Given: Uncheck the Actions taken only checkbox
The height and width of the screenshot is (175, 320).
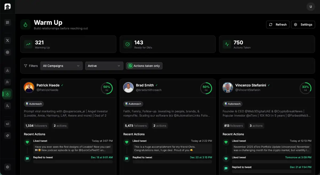Looking at the screenshot, I should pyautogui.click(x=130, y=66).
